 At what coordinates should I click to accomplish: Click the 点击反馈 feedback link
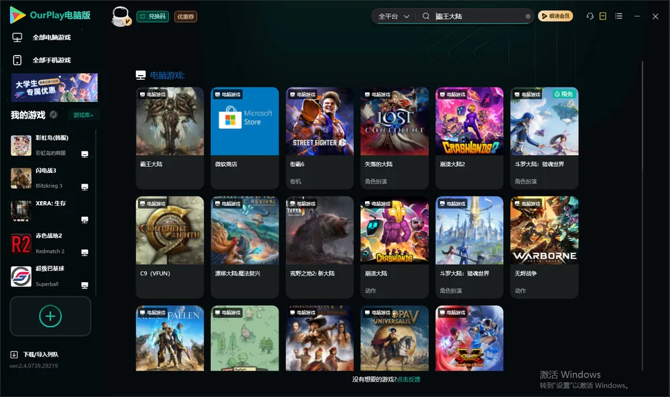coord(409,380)
